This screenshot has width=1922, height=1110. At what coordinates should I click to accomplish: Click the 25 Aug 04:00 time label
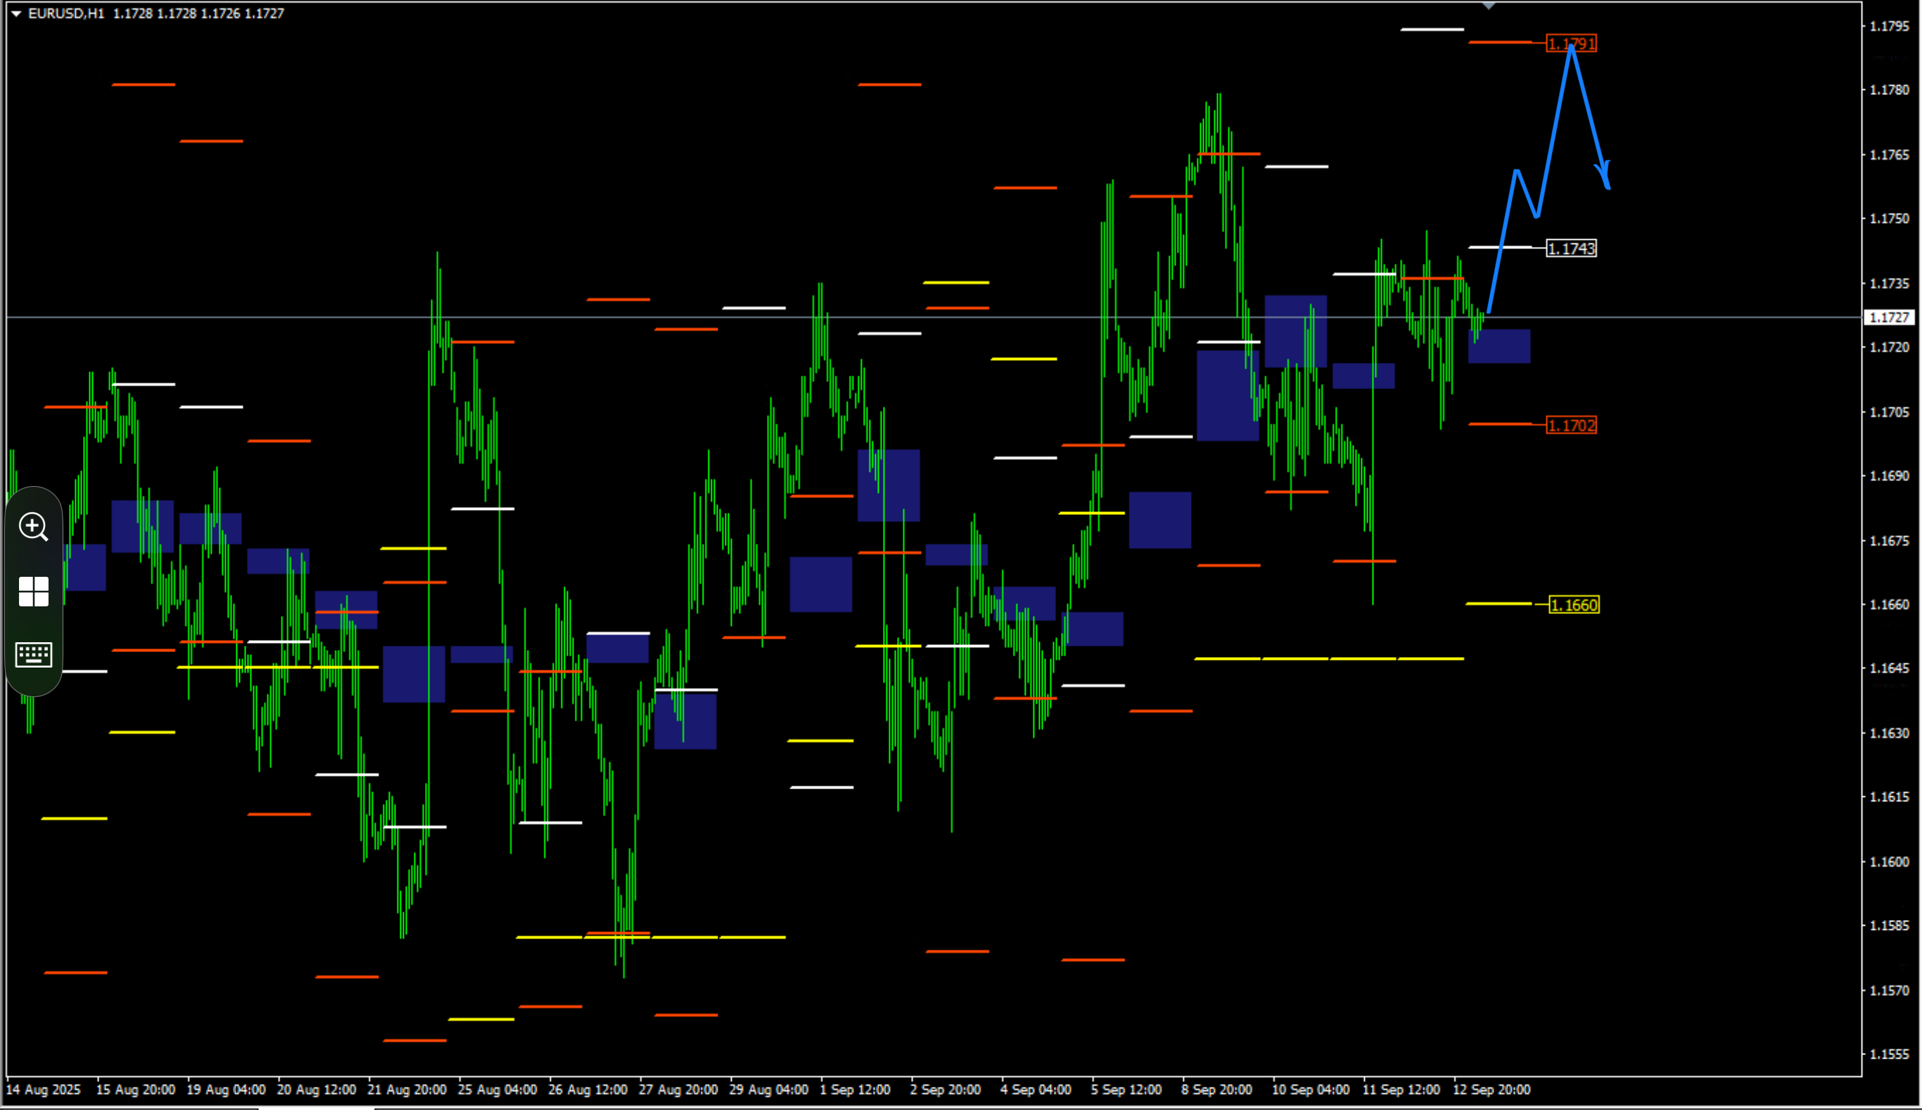tap(497, 1090)
